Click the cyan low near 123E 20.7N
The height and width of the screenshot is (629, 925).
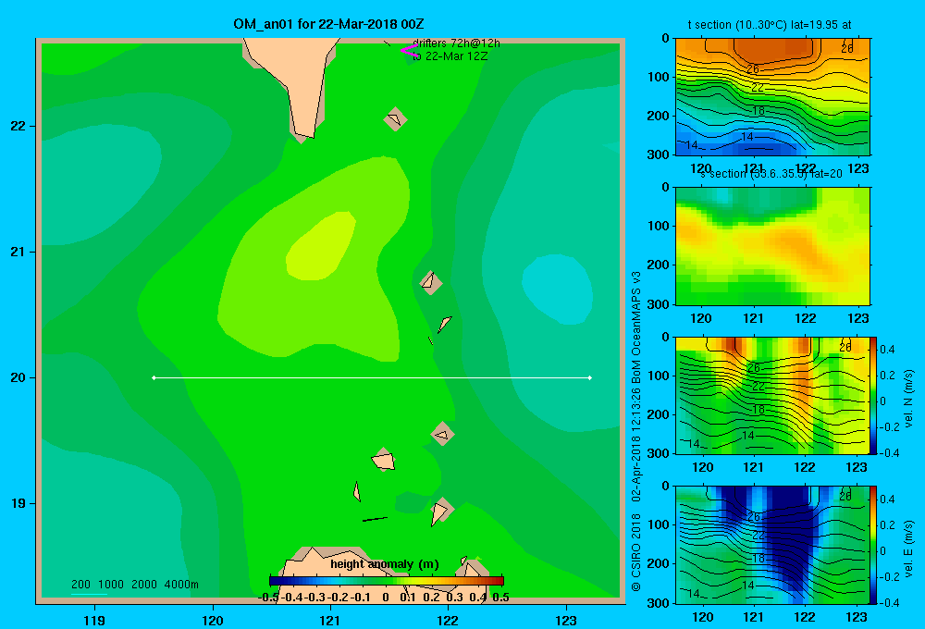557,290
